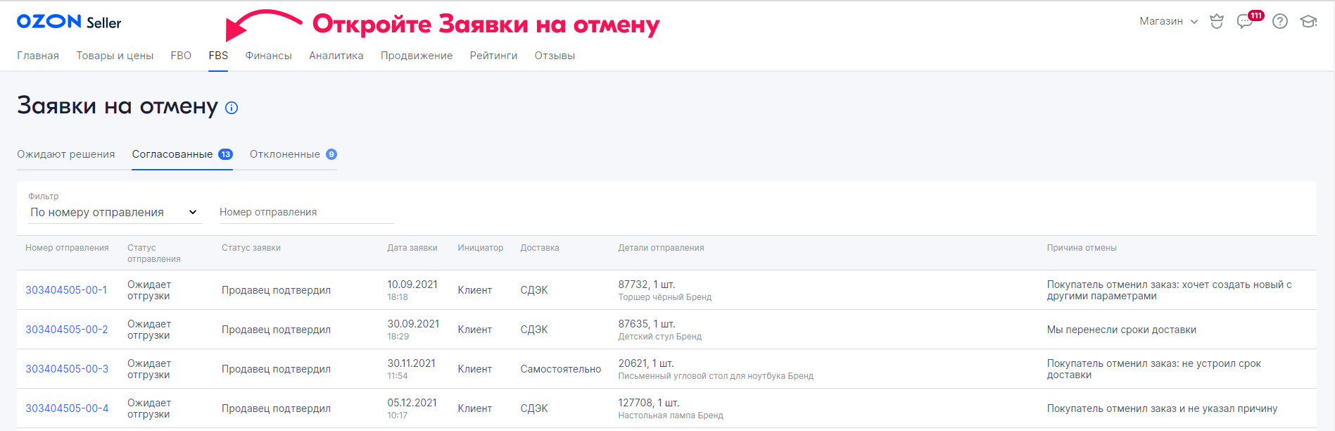Open the help question mark icon
The height and width of the screenshot is (431, 1335).
[1280, 22]
